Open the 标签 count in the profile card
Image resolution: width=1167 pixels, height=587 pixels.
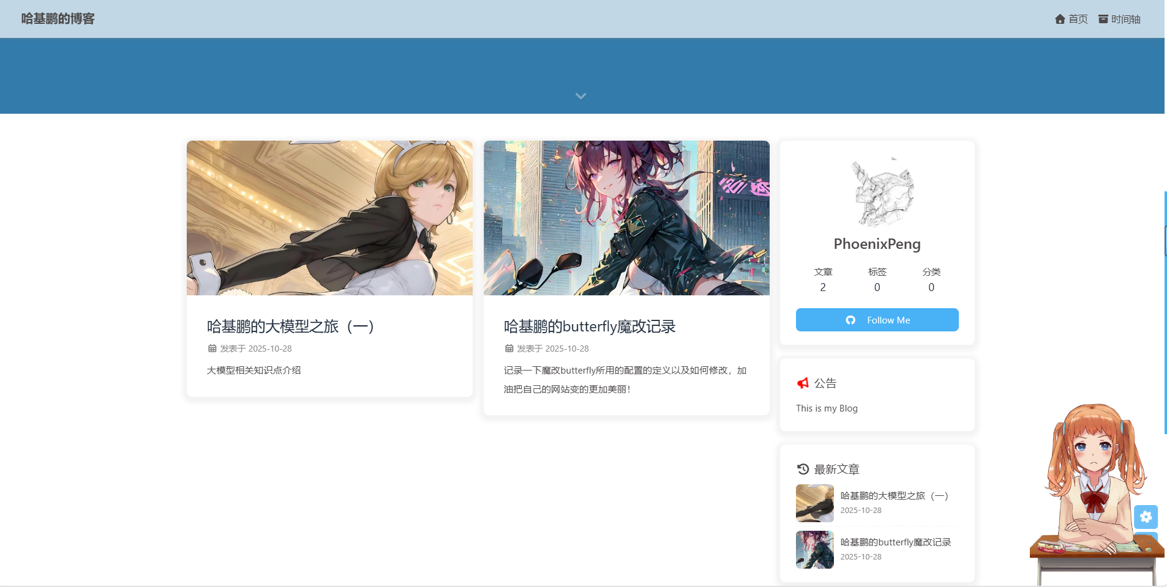(877, 279)
